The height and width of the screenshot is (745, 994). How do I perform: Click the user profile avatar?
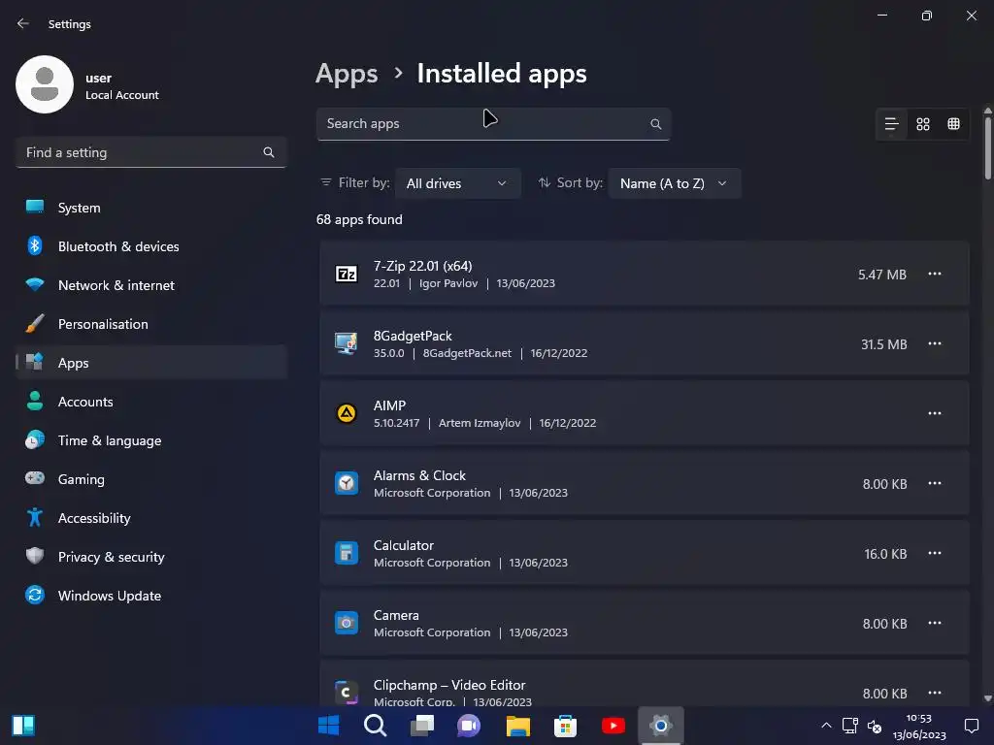pos(45,84)
